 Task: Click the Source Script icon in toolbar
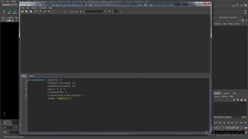26,12
